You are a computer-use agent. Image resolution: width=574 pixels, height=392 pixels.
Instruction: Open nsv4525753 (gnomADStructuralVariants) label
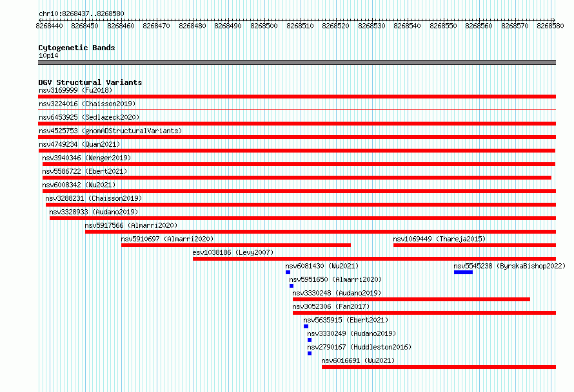point(110,131)
